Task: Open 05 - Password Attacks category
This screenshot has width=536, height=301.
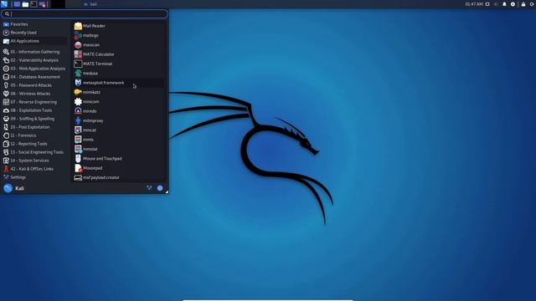Action: pos(34,85)
